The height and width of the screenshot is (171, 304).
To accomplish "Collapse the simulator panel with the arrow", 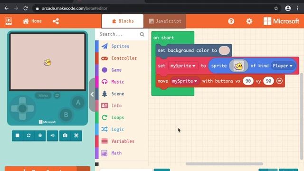I will pos(92,95).
